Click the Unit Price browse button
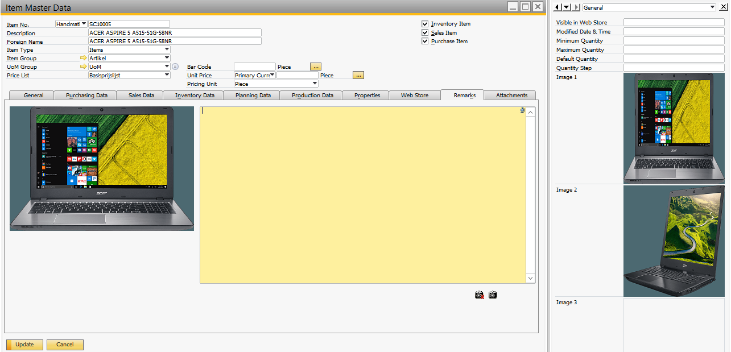This screenshot has height=352, width=731. point(358,75)
